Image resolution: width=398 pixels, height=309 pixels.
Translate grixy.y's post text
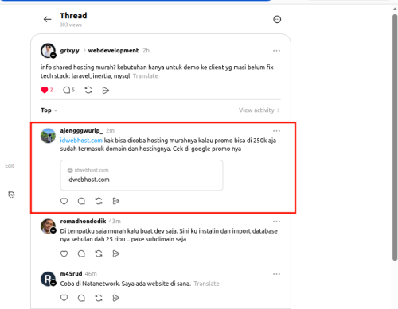point(146,76)
